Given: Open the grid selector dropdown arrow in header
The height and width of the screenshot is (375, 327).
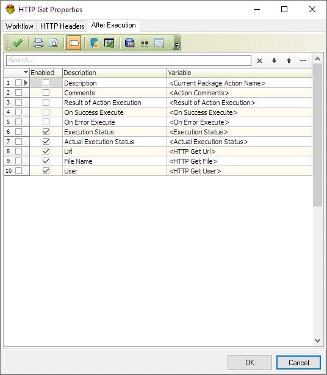Looking at the screenshot, I should [x=26, y=72].
